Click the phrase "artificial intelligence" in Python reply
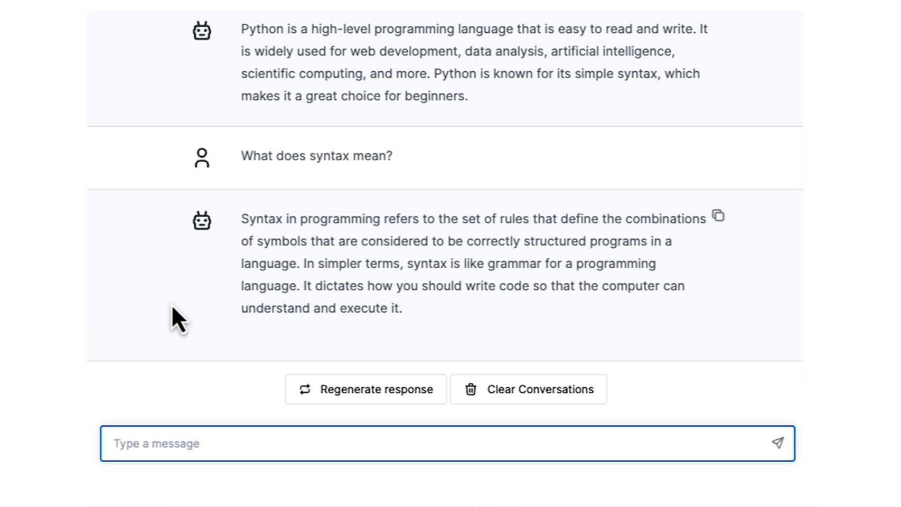The image size is (901, 507). click(612, 51)
